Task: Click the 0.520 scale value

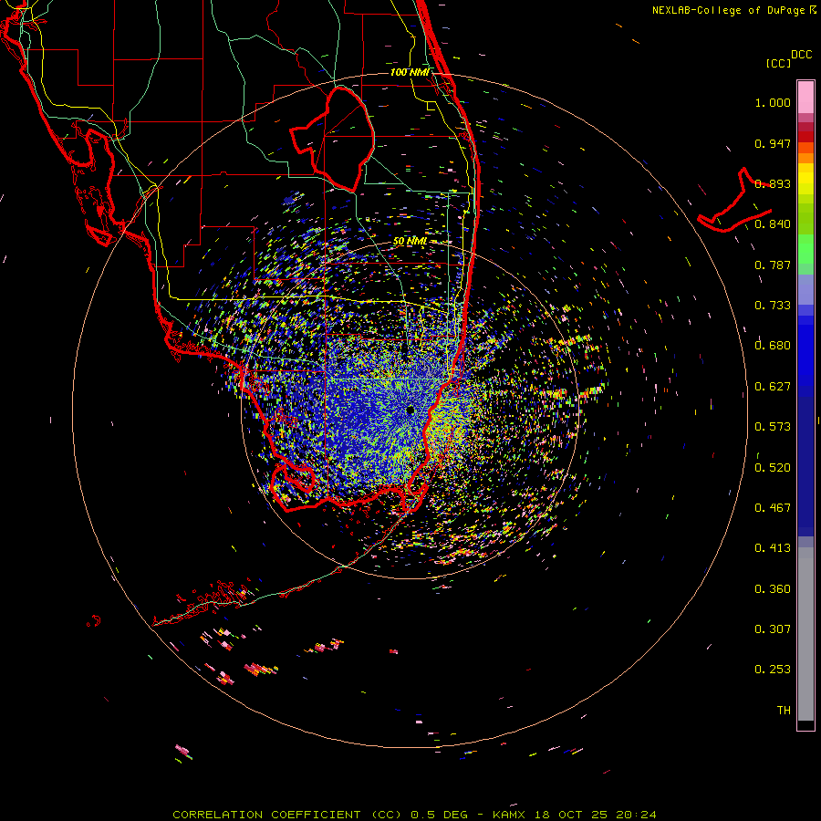Action: click(x=773, y=468)
